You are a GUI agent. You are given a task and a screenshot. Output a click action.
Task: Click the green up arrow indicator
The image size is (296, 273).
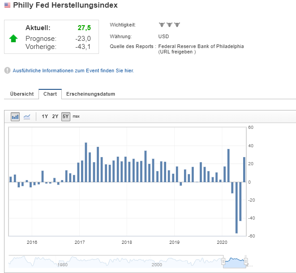[13, 39]
